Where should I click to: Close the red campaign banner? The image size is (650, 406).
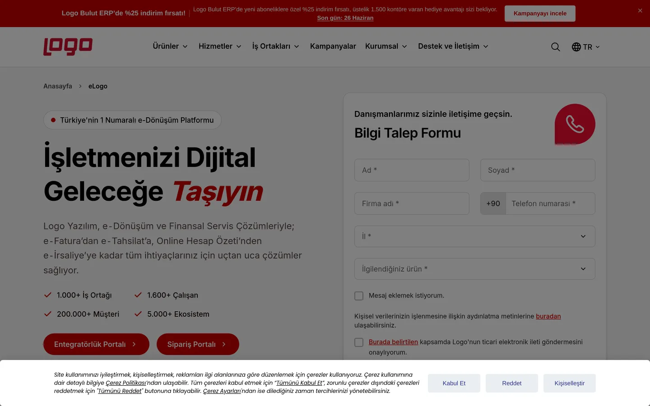(640, 10)
